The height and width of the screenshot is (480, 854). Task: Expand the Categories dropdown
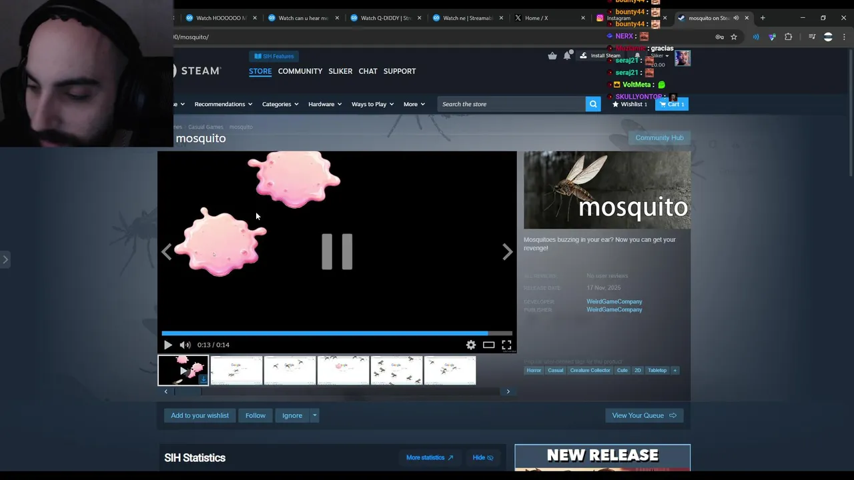click(280, 104)
